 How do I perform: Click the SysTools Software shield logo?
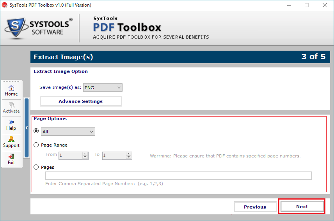16,28
